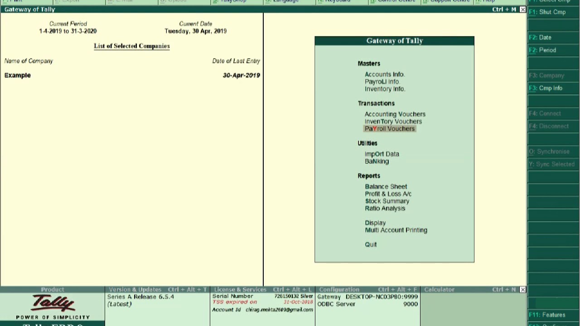Click F3: Cmp Info button
This screenshot has height=326, width=580.
(553, 88)
